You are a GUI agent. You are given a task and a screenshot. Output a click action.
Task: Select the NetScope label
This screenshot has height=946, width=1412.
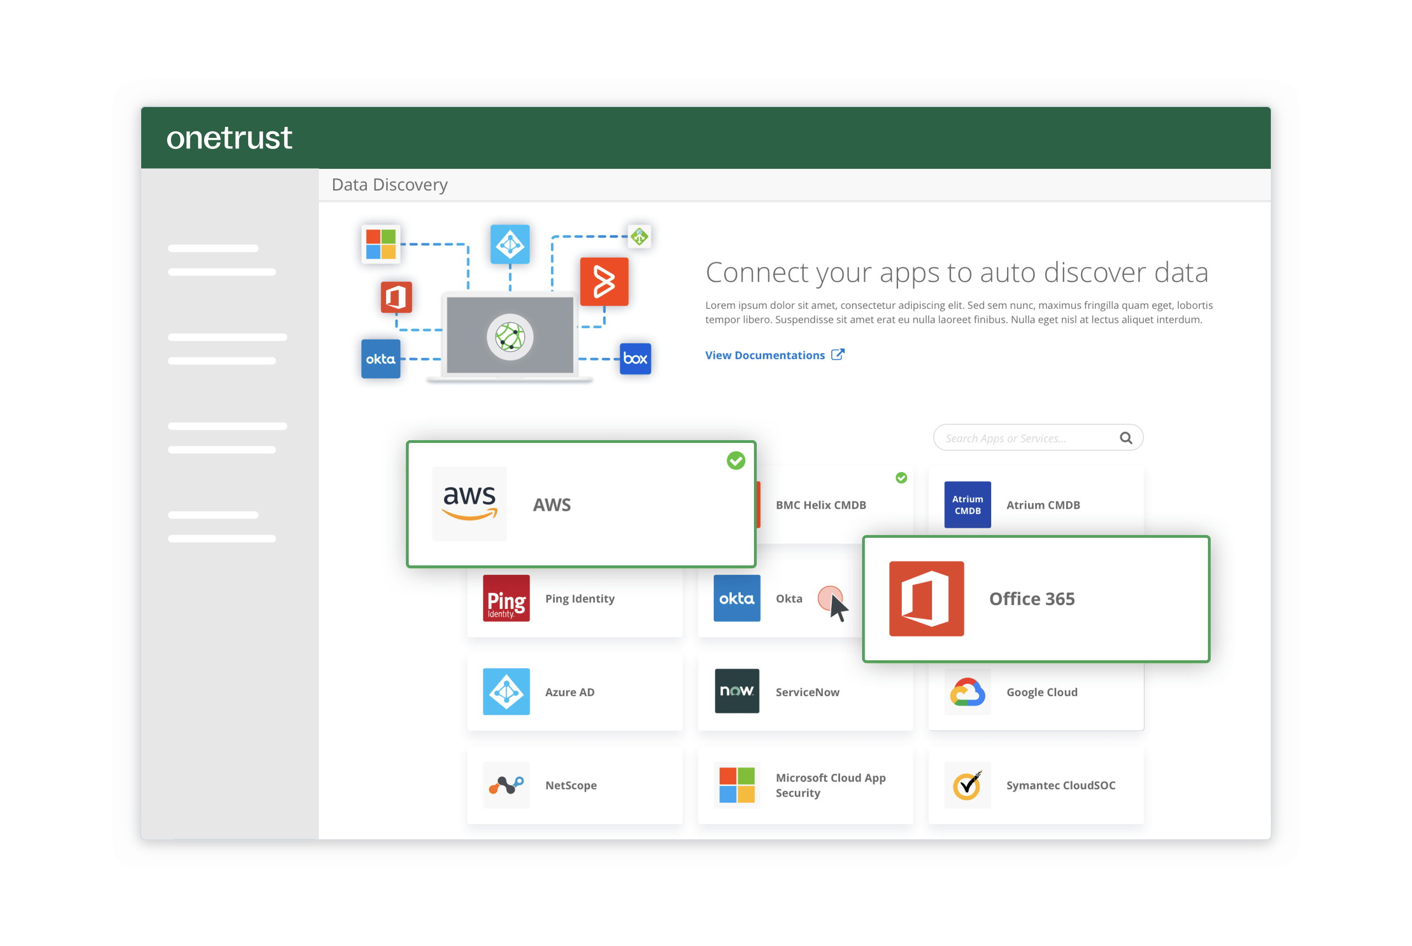coord(570,785)
